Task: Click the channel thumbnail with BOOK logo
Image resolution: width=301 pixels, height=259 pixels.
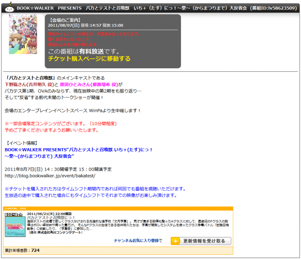Action: (x=15, y=225)
